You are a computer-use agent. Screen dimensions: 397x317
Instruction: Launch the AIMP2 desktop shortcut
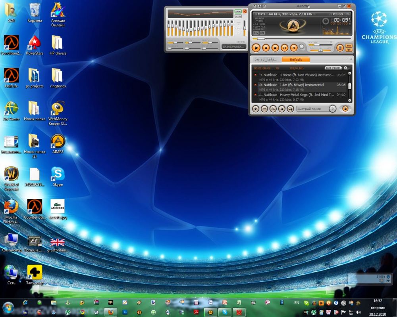point(58,143)
